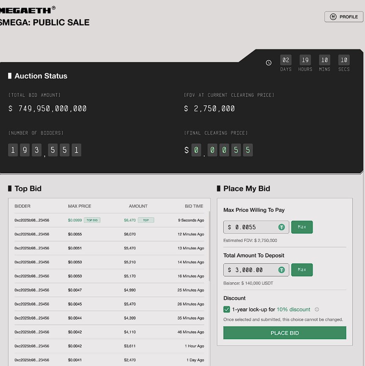Click the Tether icon in Max Price field
Image resolution: width=365 pixels, height=366 pixels.
click(x=282, y=227)
